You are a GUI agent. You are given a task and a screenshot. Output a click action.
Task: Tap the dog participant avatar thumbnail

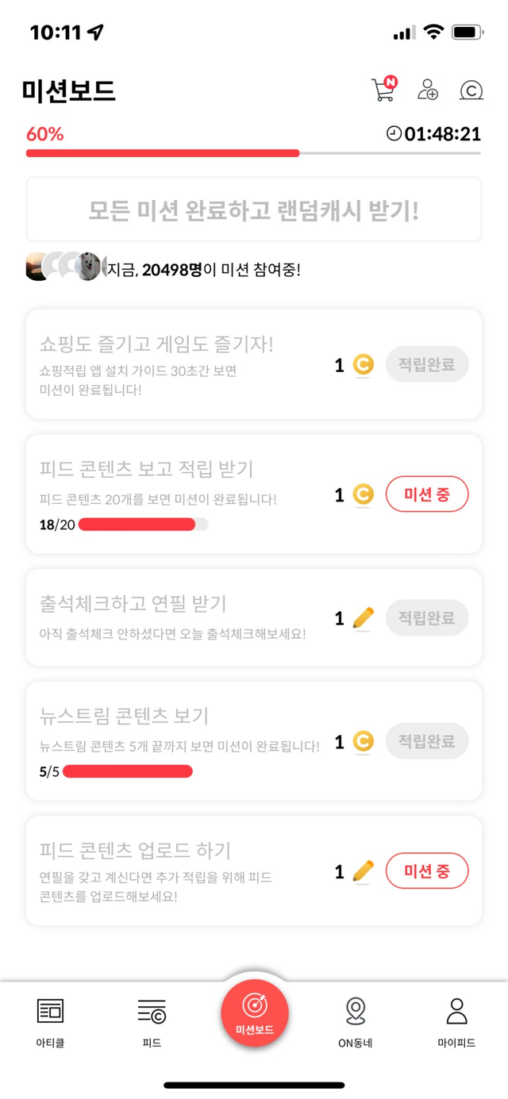[x=88, y=267]
